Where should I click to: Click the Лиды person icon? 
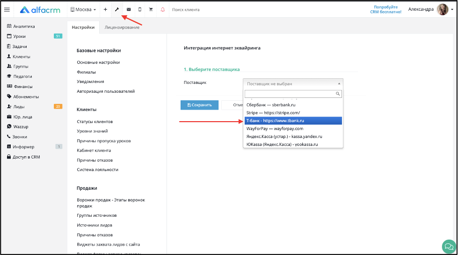(9, 107)
